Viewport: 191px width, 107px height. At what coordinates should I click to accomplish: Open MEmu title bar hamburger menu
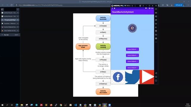[143, 6]
